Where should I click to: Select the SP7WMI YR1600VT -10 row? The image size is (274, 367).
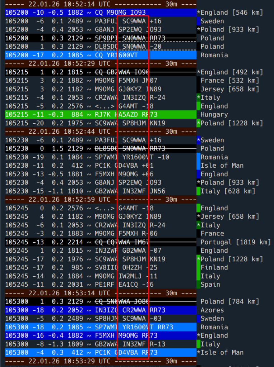pyautogui.click(x=101, y=157)
